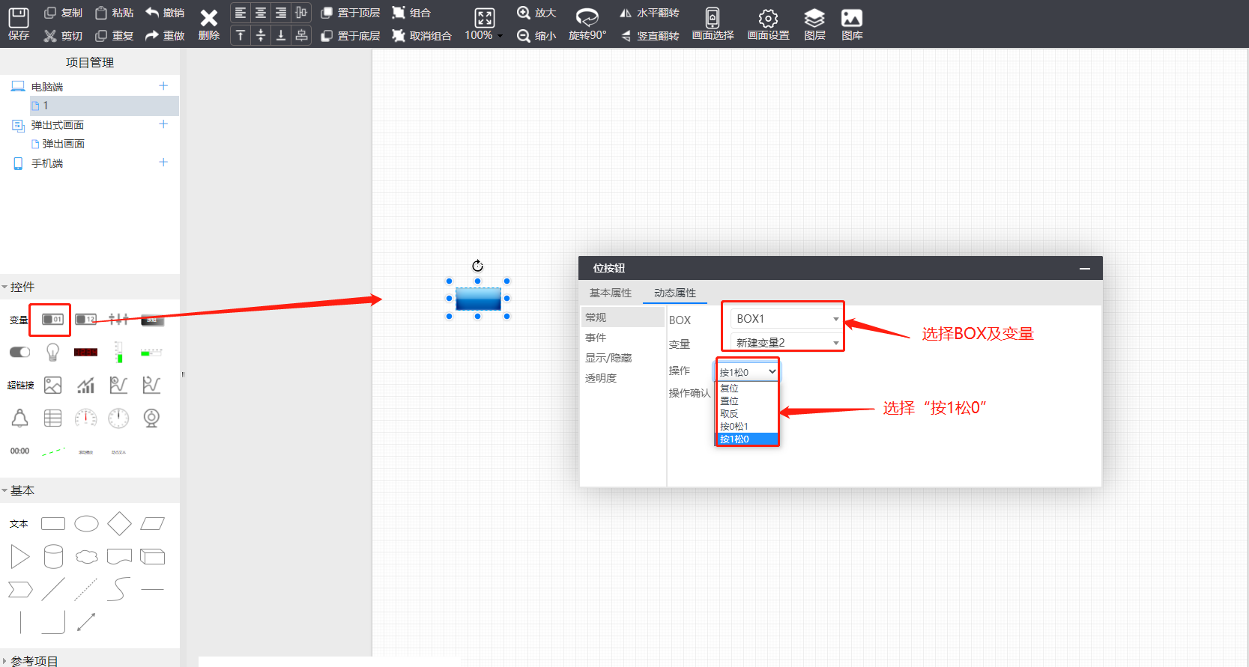Group selected objects with 组合
The image size is (1249, 667).
(x=411, y=13)
